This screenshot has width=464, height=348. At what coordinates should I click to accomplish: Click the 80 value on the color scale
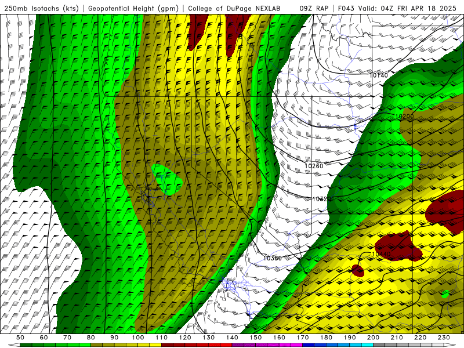point(91,338)
